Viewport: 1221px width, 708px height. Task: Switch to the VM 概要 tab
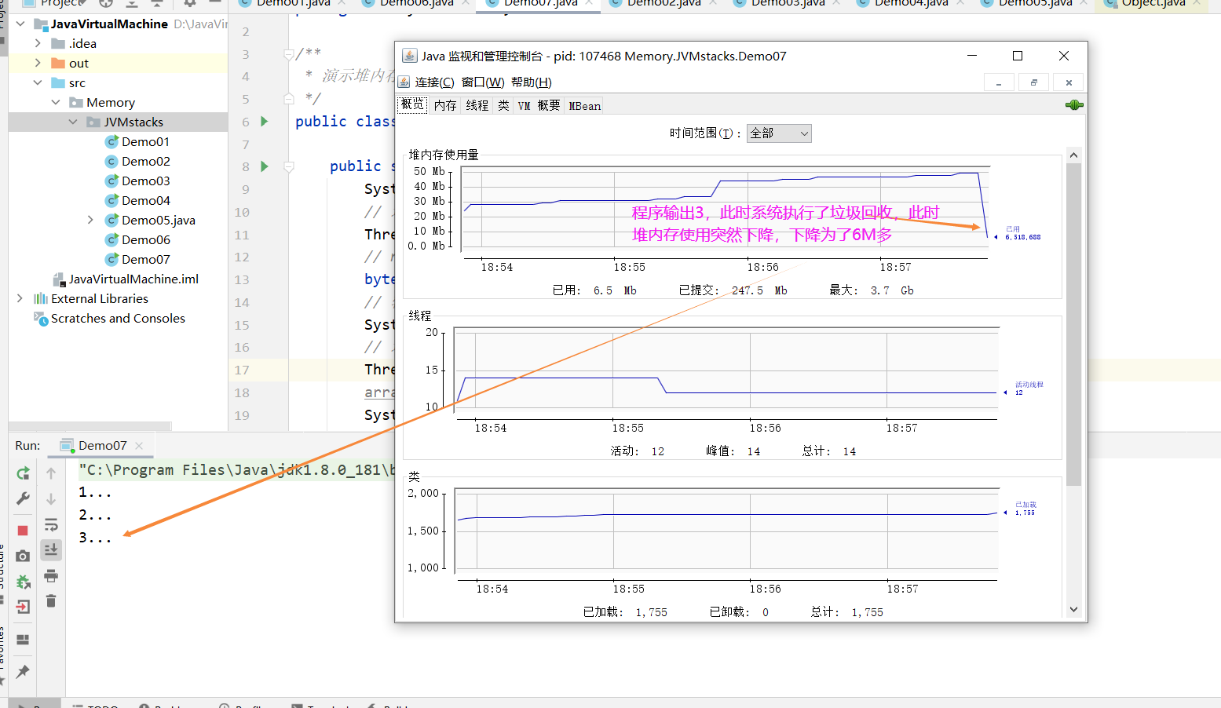click(x=539, y=106)
